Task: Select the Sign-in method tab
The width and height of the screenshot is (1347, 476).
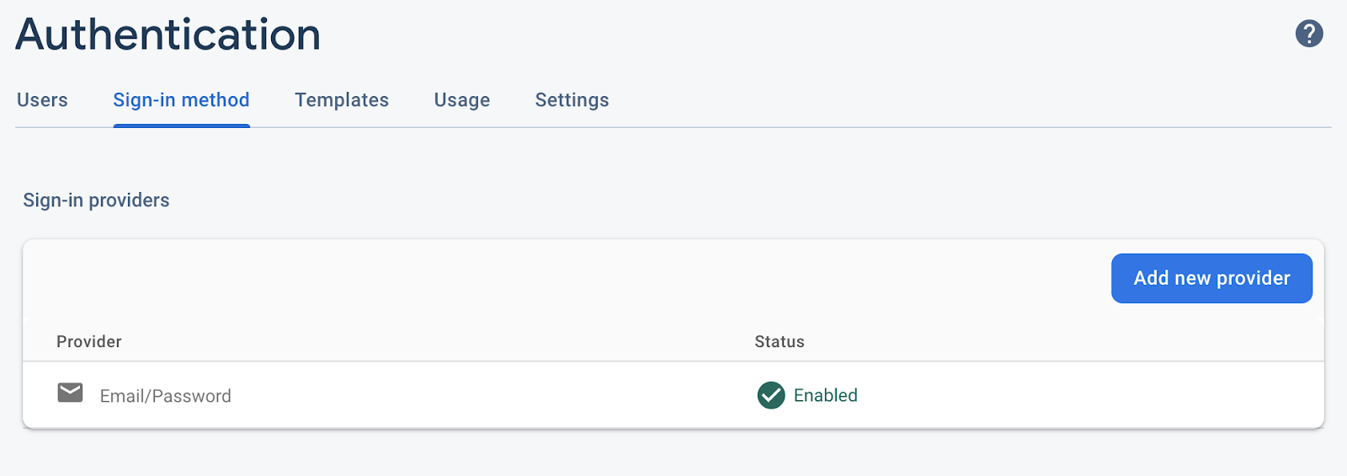Action: coord(181,100)
